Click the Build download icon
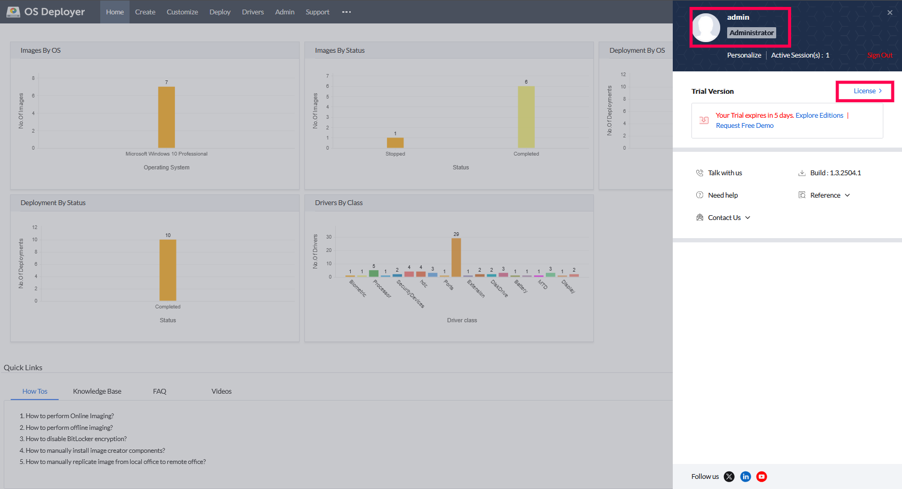 pos(802,173)
